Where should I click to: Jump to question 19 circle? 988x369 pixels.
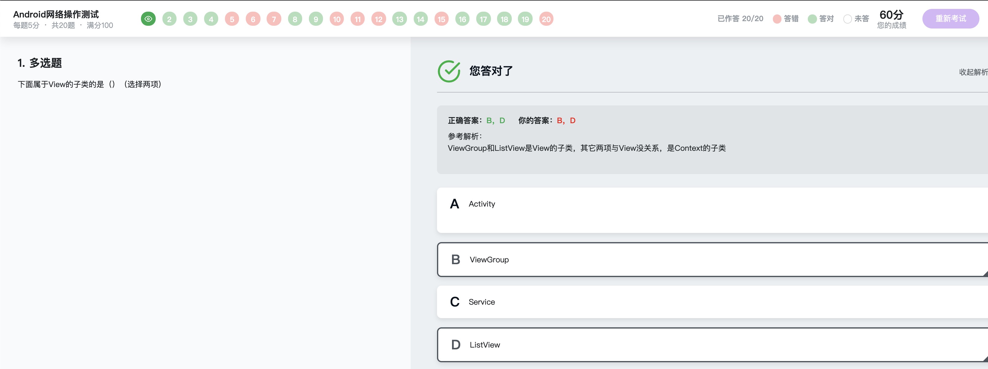(x=525, y=19)
